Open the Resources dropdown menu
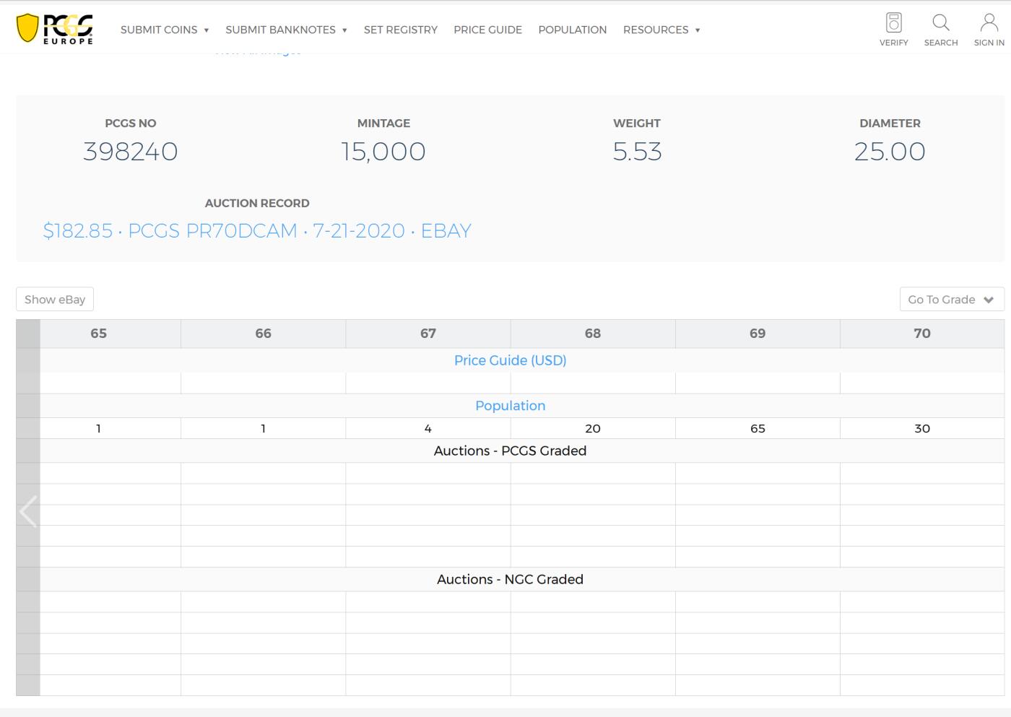 661,30
